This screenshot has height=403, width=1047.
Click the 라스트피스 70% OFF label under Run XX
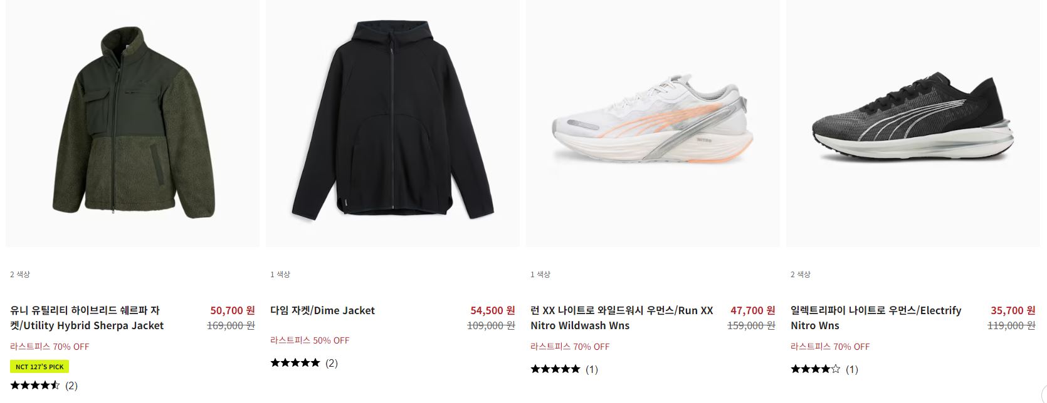coord(570,347)
